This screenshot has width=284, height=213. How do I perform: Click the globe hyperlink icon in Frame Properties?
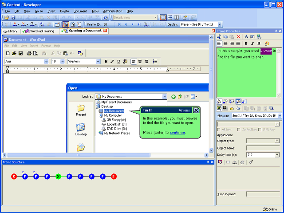click(259, 36)
